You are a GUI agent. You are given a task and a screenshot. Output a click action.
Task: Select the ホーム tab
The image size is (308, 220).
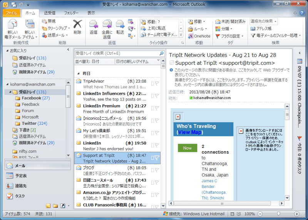(x=30, y=13)
